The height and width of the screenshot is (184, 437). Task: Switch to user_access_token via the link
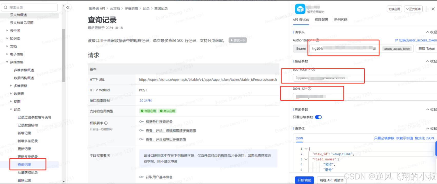coord(416,40)
